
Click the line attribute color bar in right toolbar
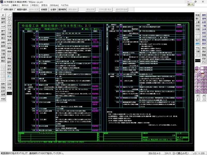pyautogui.click(x=198, y=61)
